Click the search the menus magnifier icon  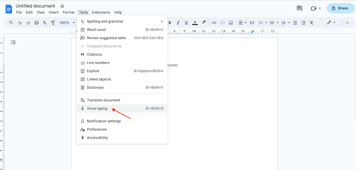pyautogui.click(x=11, y=23)
